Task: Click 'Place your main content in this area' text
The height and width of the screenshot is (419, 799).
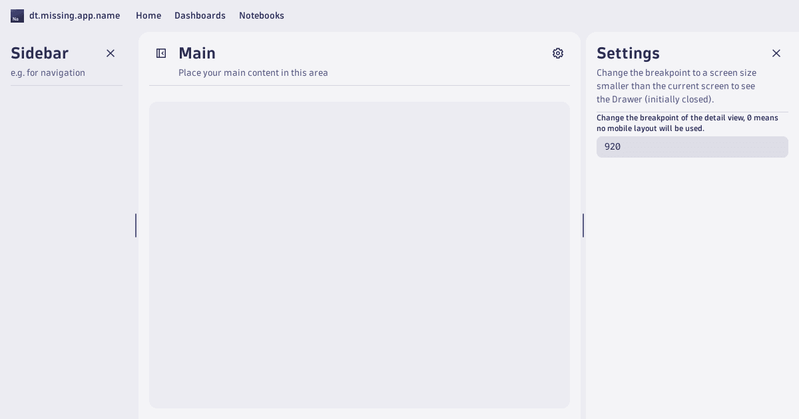Action: [253, 72]
